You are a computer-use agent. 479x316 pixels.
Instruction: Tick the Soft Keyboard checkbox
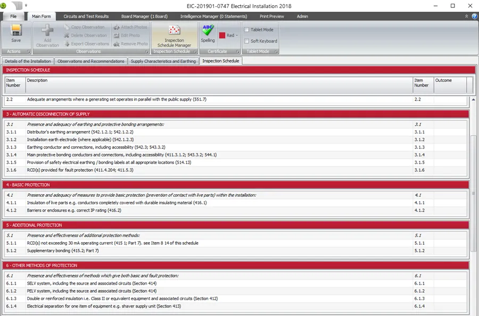point(246,41)
